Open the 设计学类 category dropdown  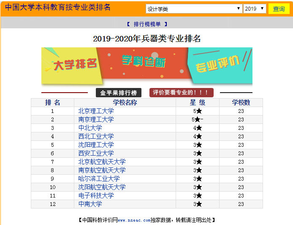click(194, 9)
